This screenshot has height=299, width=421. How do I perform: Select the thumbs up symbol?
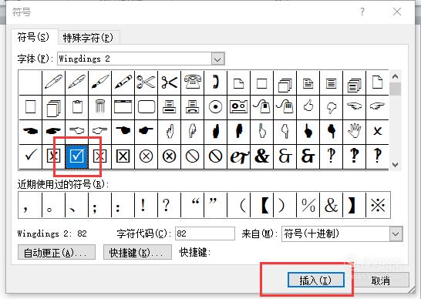click(x=308, y=107)
